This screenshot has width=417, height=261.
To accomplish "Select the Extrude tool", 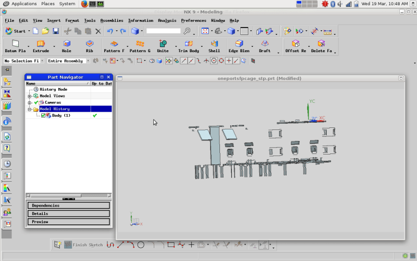I will 41,46.
